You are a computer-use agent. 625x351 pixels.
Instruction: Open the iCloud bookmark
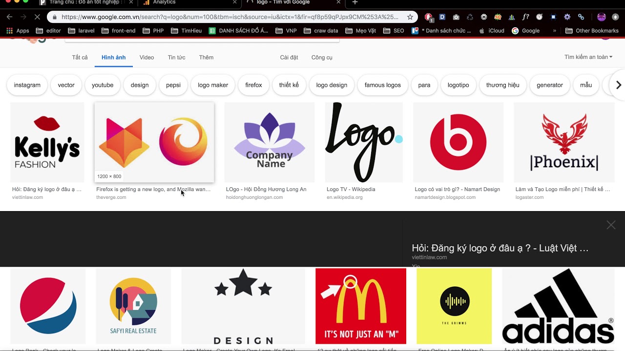tap(492, 31)
